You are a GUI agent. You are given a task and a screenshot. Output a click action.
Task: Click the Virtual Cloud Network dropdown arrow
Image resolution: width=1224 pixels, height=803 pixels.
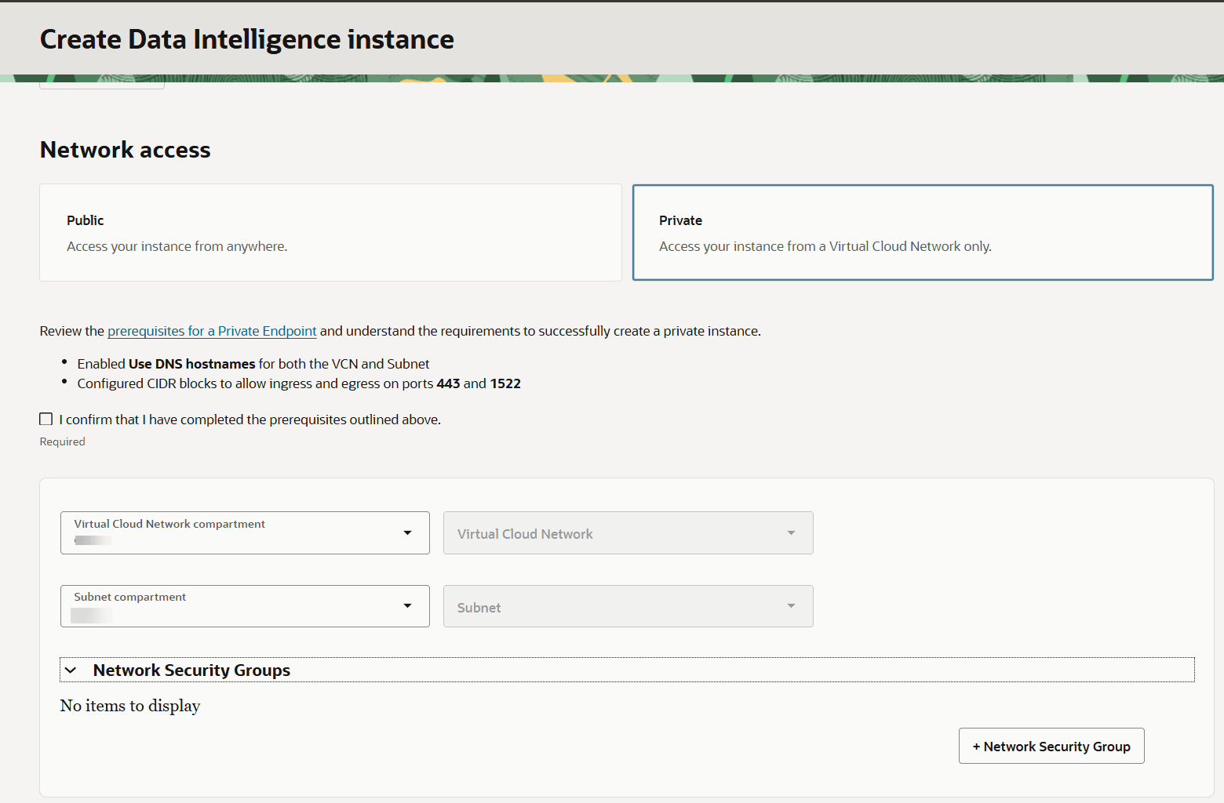point(790,532)
